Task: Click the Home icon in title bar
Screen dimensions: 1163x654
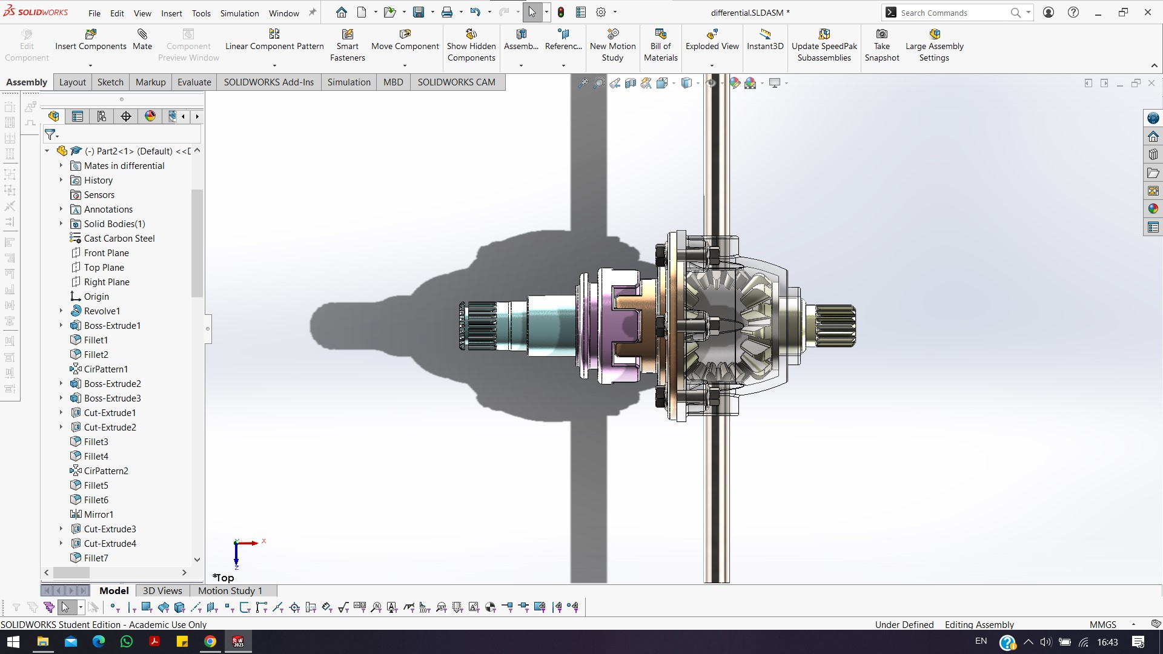Action: 342,12
